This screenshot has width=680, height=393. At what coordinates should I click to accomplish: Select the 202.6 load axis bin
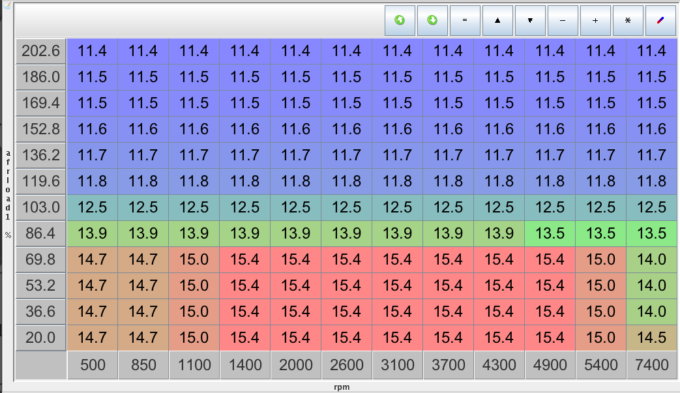[x=41, y=51]
